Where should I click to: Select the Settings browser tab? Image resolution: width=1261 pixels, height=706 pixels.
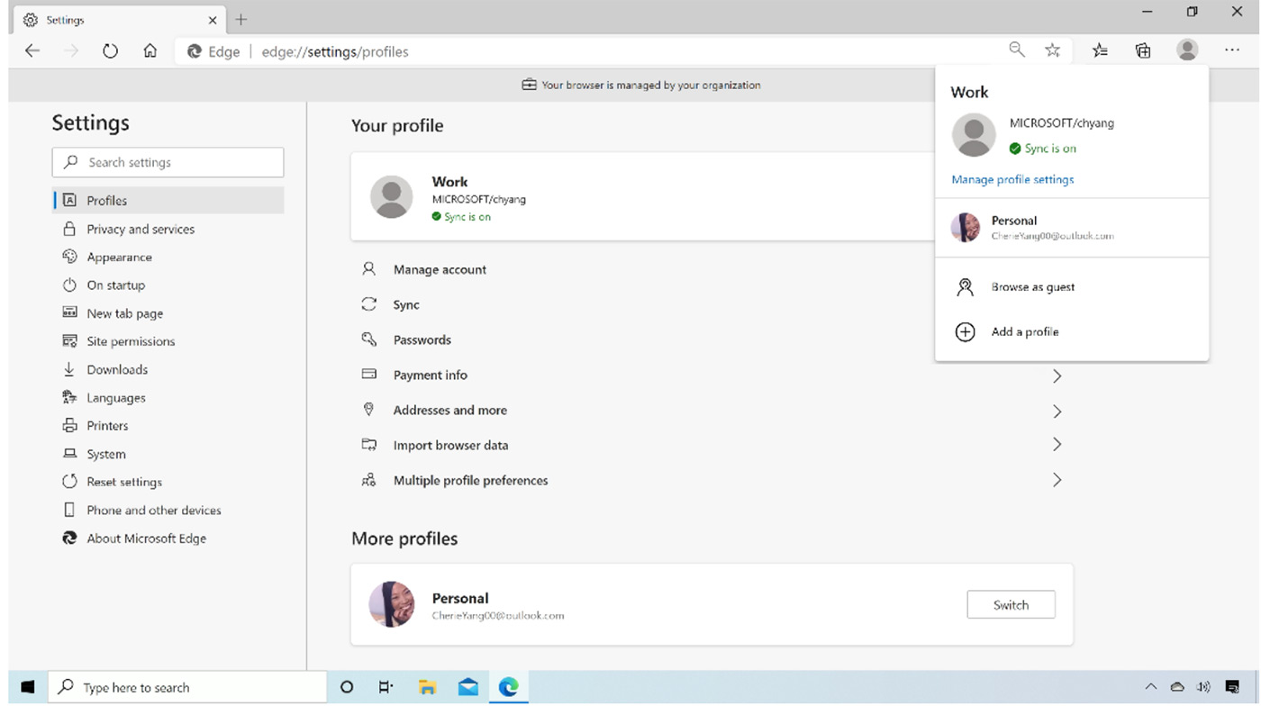119,20
